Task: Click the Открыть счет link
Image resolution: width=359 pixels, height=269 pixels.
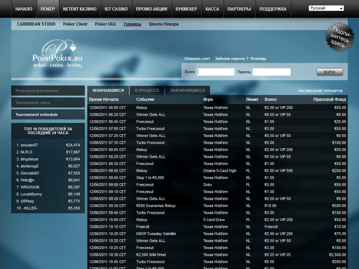Action: click(197, 58)
